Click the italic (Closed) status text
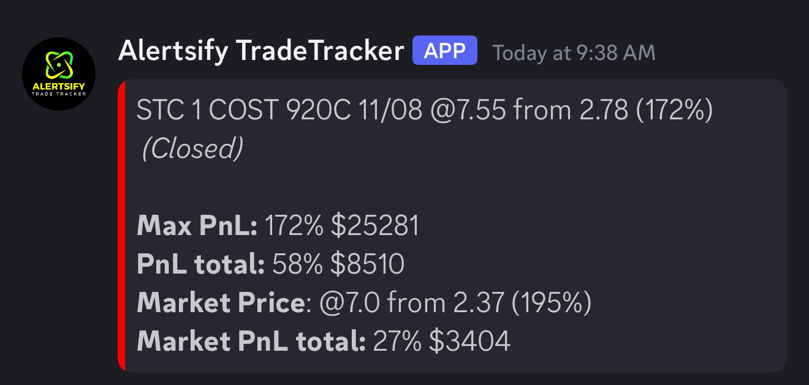This screenshot has height=385, width=809. [192, 149]
